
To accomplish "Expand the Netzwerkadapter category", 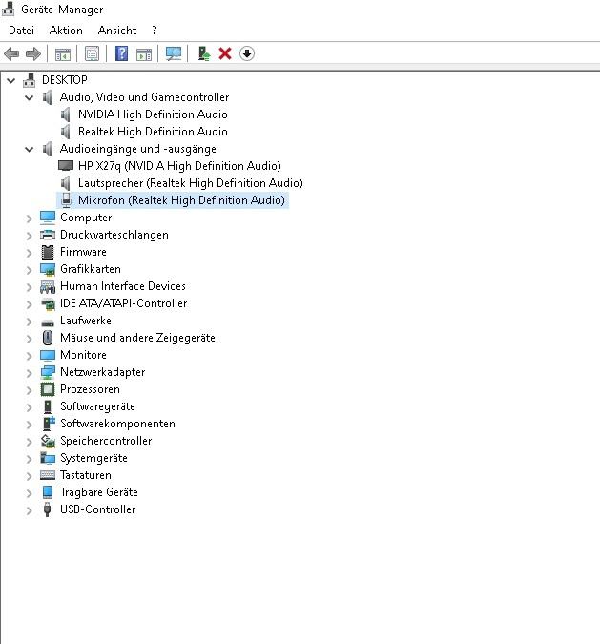I will [29, 373].
